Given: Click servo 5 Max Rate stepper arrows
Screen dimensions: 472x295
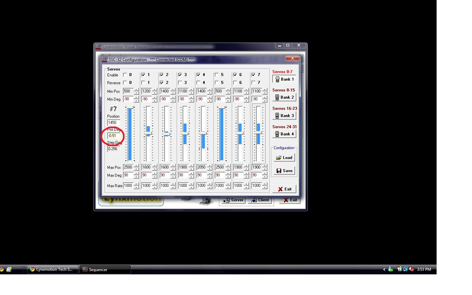Looking at the screenshot, I should point(228,186).
